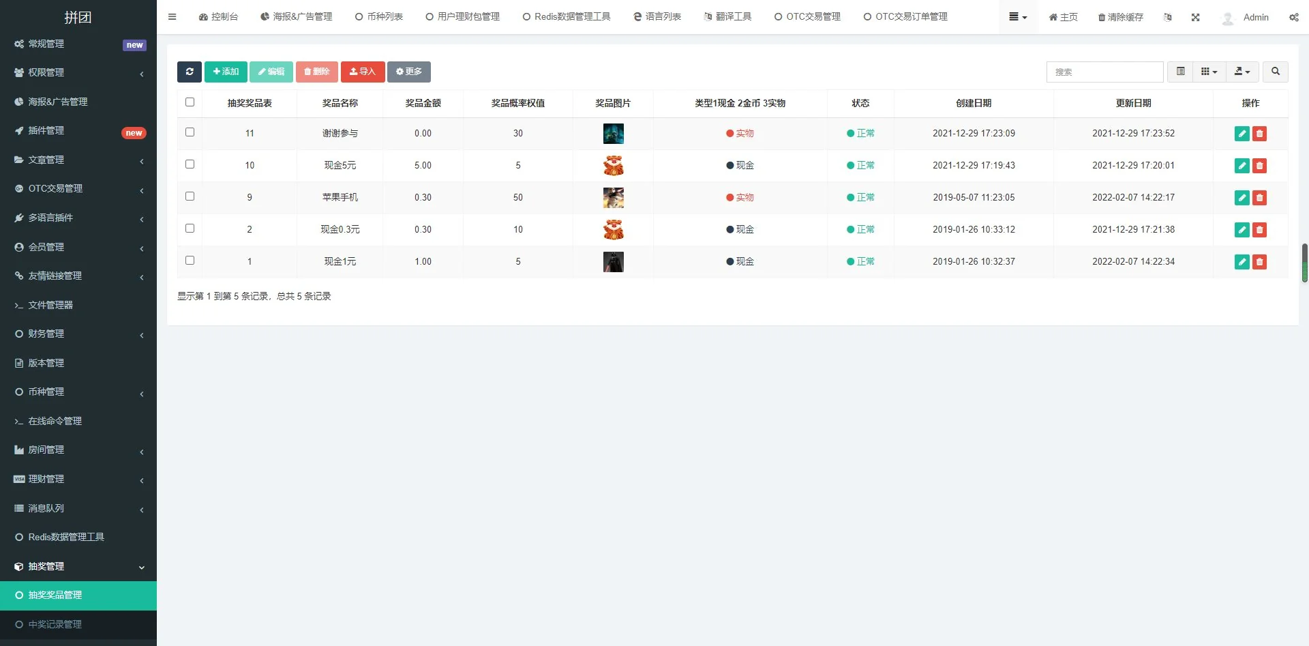1309x646 pixels.
Task: Click the 苹果手机 prize image thumbnail
Action: point(613,198)
